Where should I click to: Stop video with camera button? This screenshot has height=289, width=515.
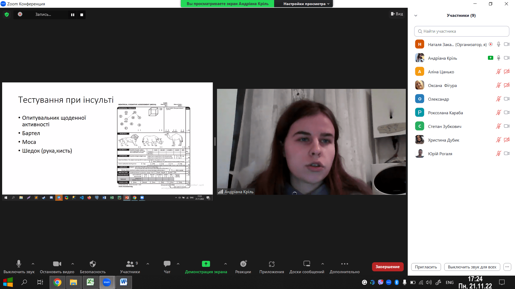coord(57,264)
